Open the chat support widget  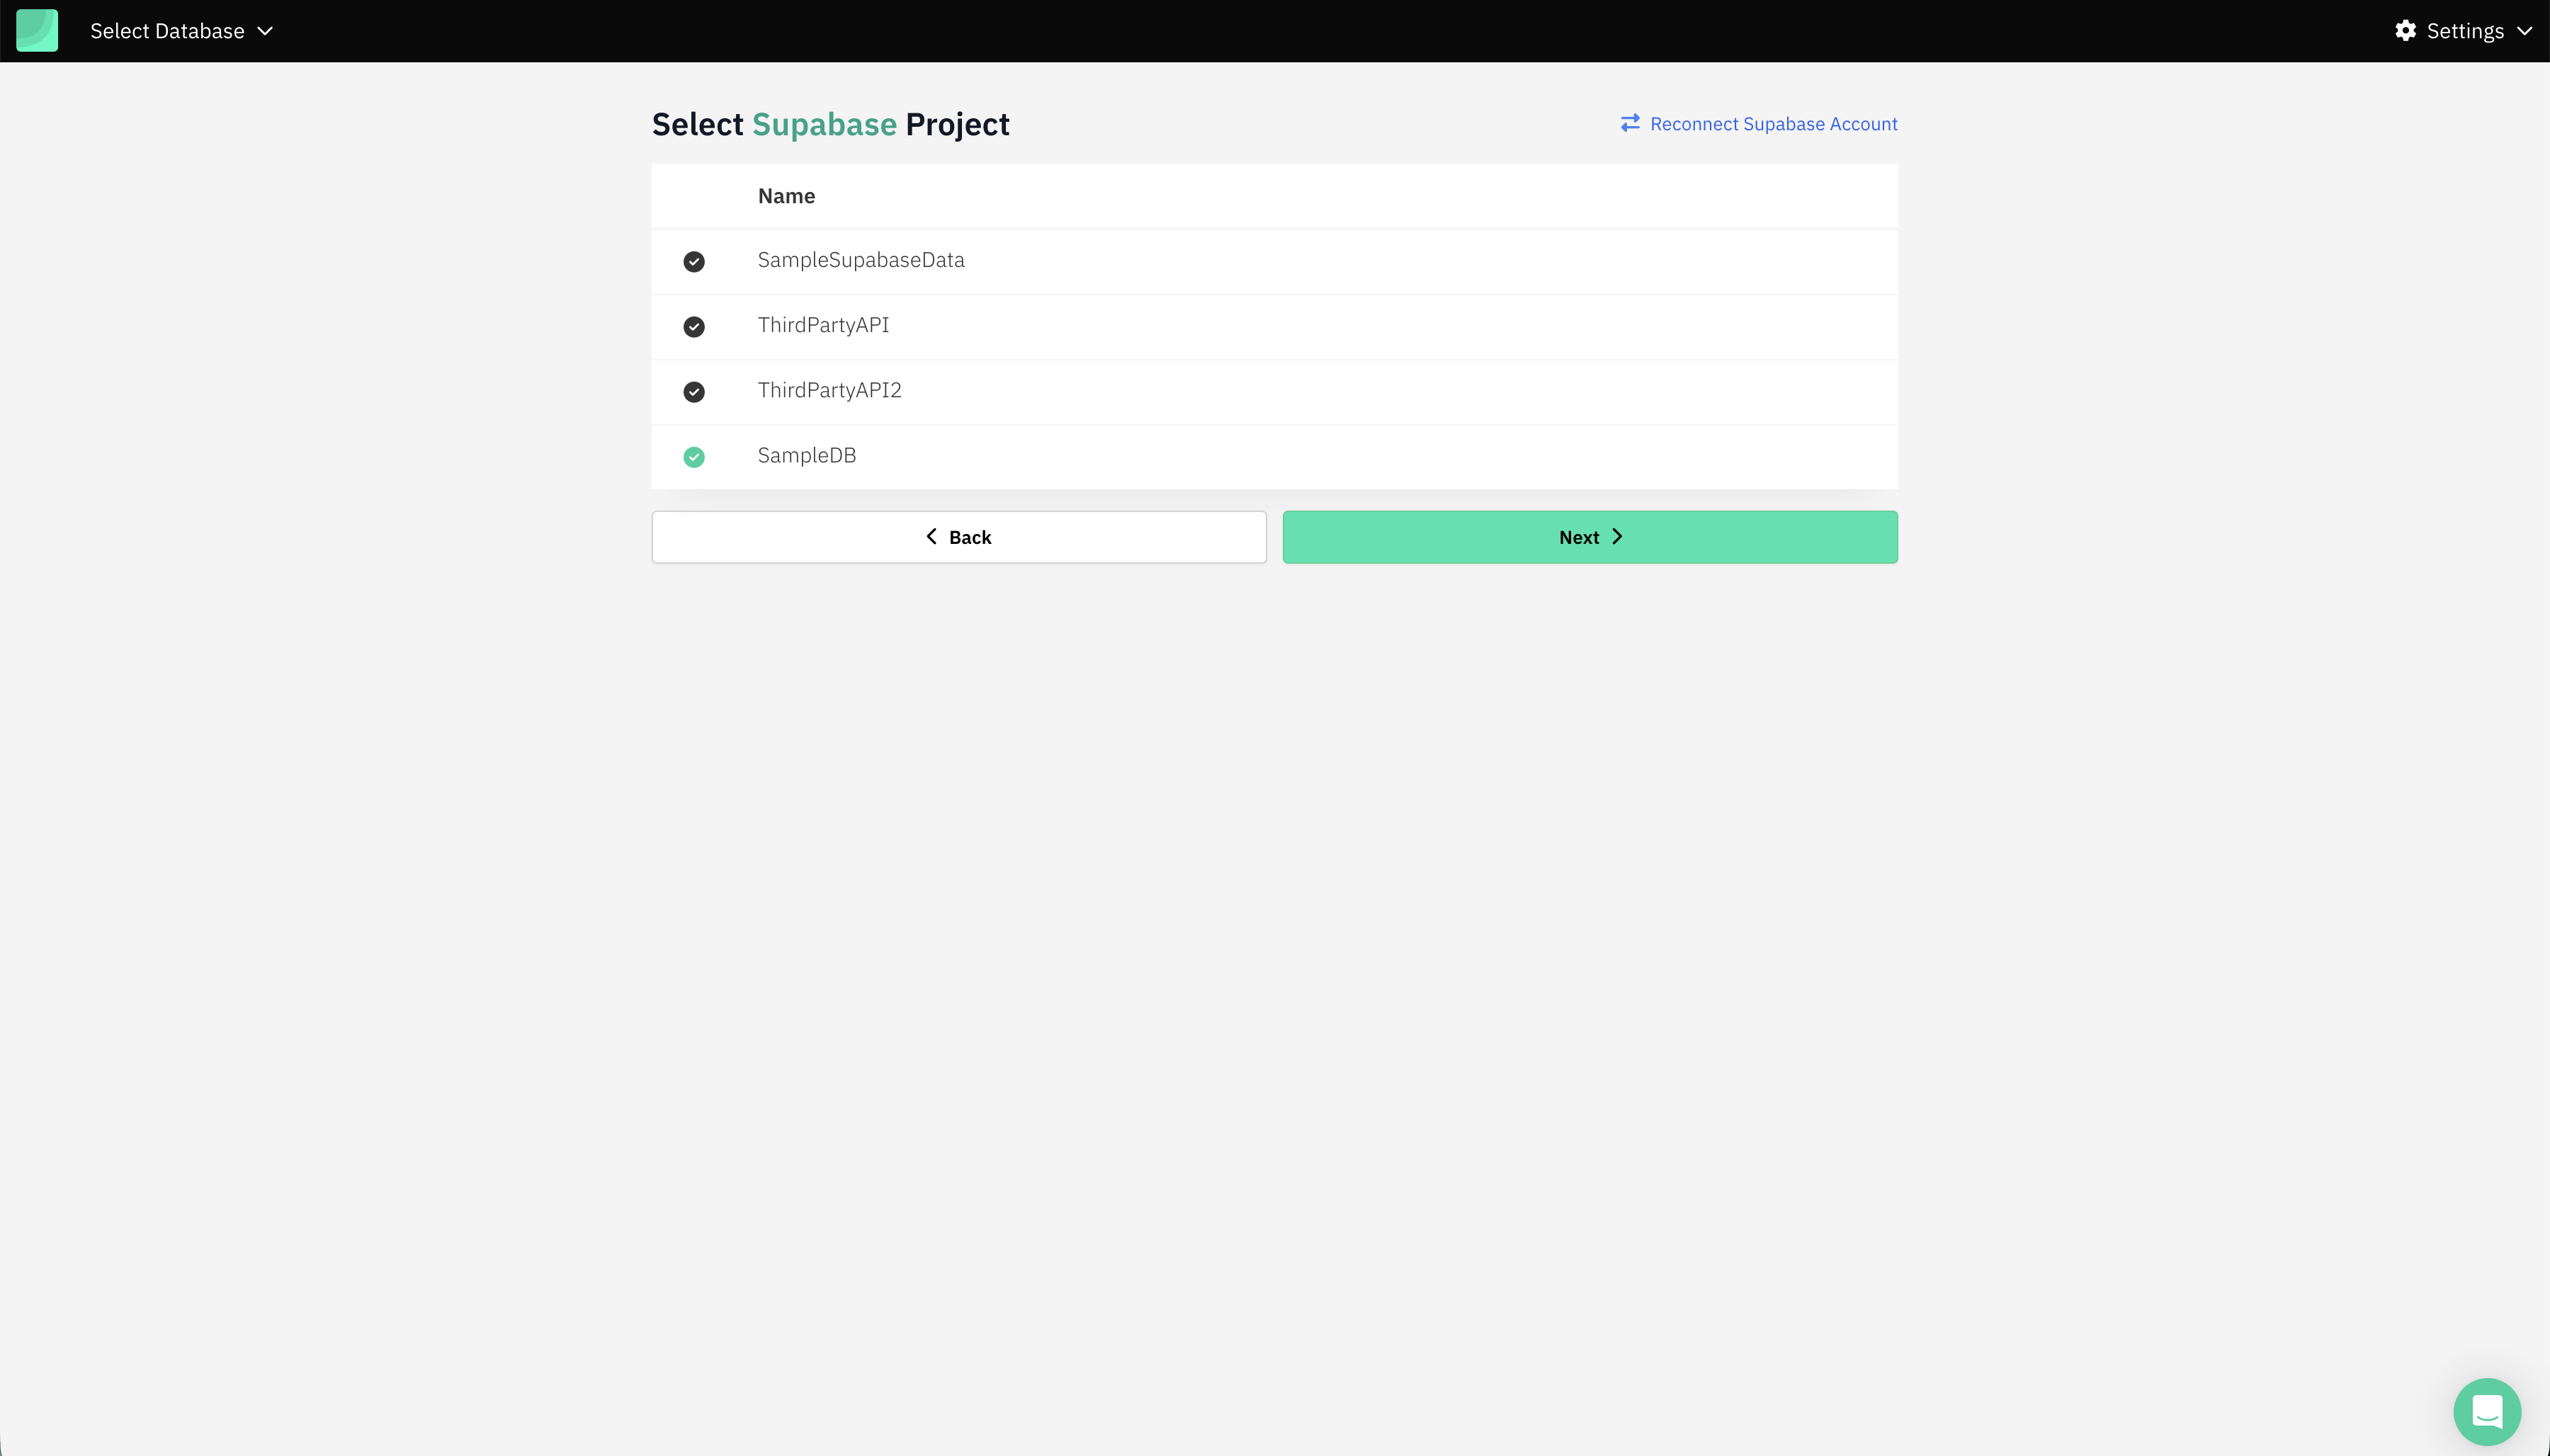(x=2487, y=1411)
